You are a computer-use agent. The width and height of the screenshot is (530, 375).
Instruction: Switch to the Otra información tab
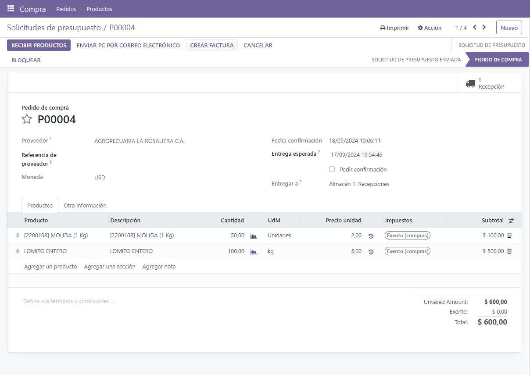[x=85, y=205]
